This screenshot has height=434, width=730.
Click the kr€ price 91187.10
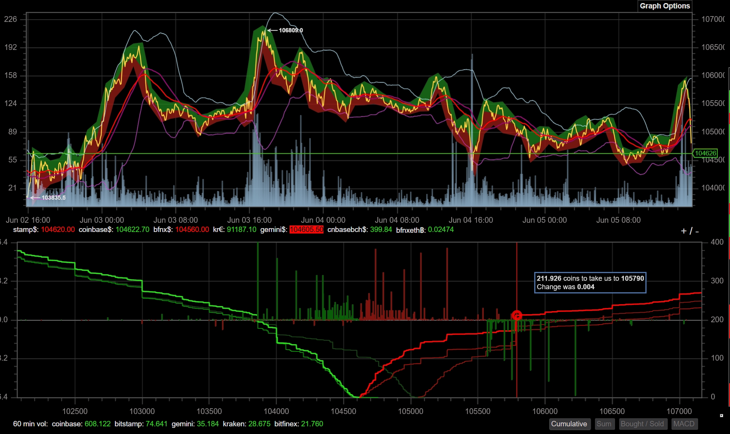[241, 230]
